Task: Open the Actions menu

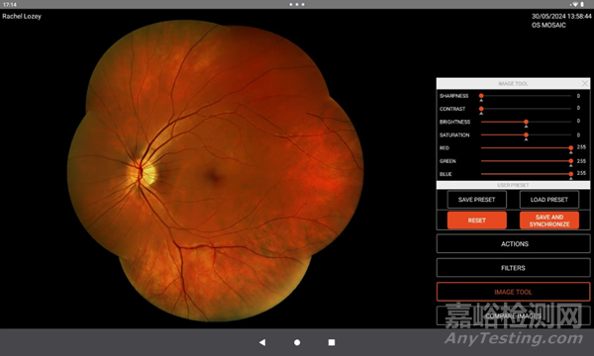Action: coord(513,244)
